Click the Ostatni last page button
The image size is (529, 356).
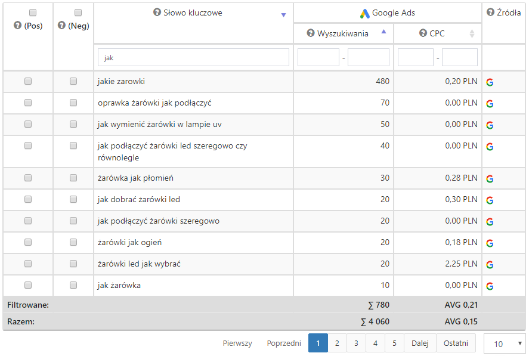456,343
